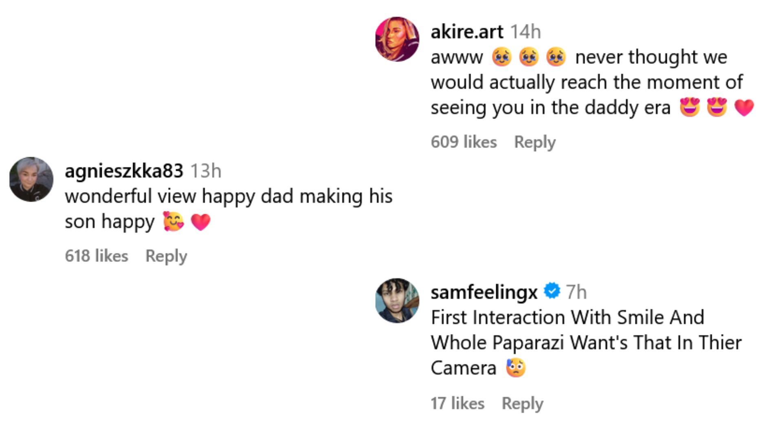Screen dimensions: 774x440
Task: Click the hugging-hearts emoji after 'son happy'
Action: click(x=173, y=222)
